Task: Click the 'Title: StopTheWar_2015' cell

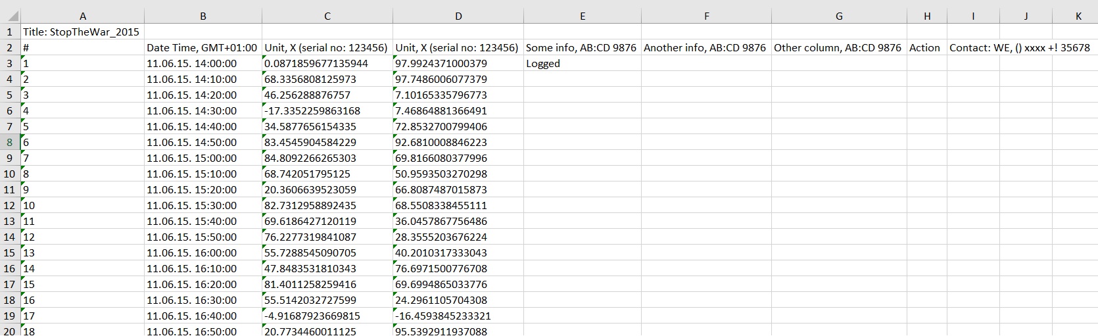Action: pos(82,32)
